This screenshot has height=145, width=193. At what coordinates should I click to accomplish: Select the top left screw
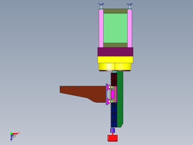coord(101,6)
